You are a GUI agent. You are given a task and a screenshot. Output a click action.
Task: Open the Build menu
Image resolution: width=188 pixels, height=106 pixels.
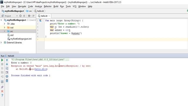point(56,6)
